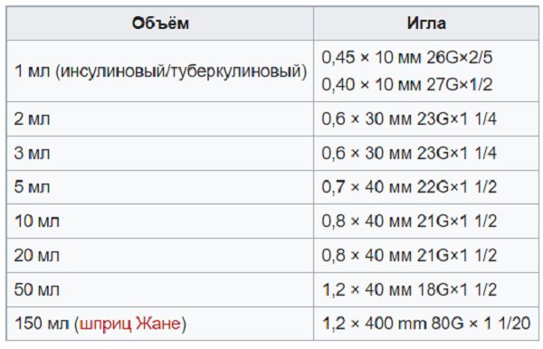
Task: Select the 20 мл volume cell
Action: point(160,255)
